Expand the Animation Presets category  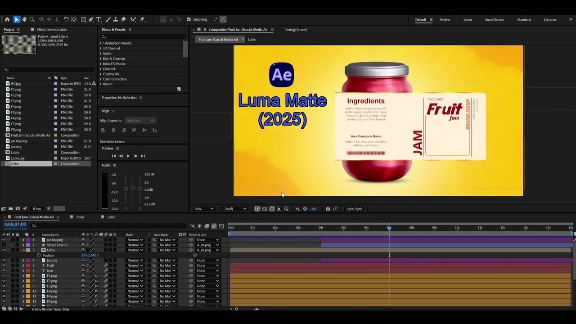tap(100, 43)
